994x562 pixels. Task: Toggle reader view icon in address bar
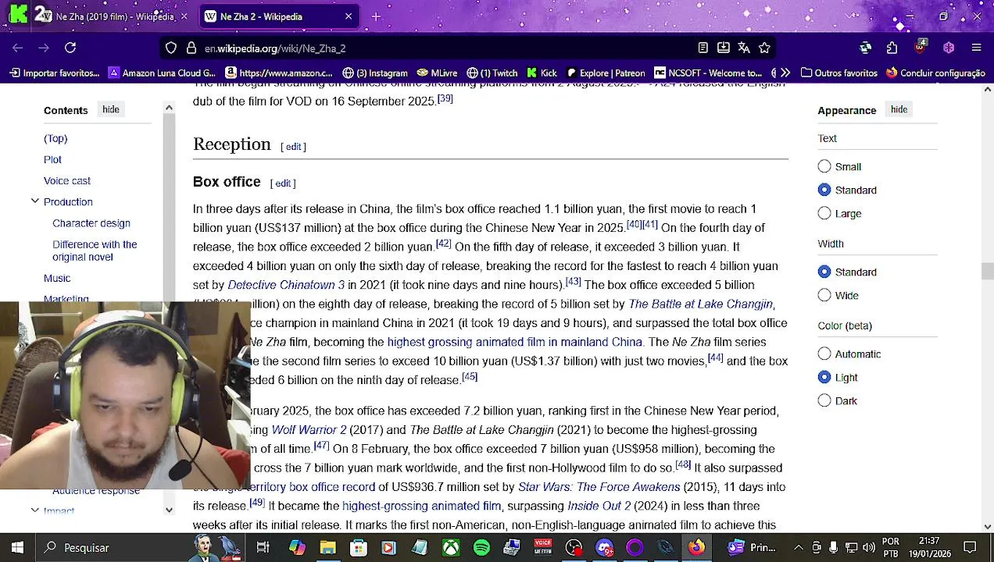pos(703,48)
